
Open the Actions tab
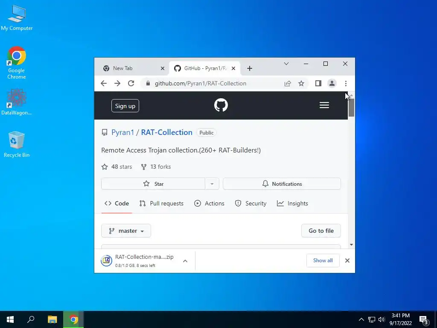[209, 203]
